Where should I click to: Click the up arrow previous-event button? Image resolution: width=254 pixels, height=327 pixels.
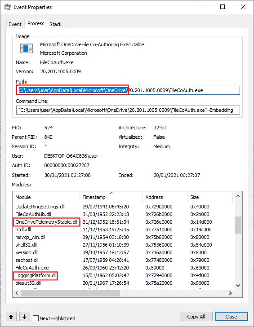pyautogui.click(x=11, y=317)
